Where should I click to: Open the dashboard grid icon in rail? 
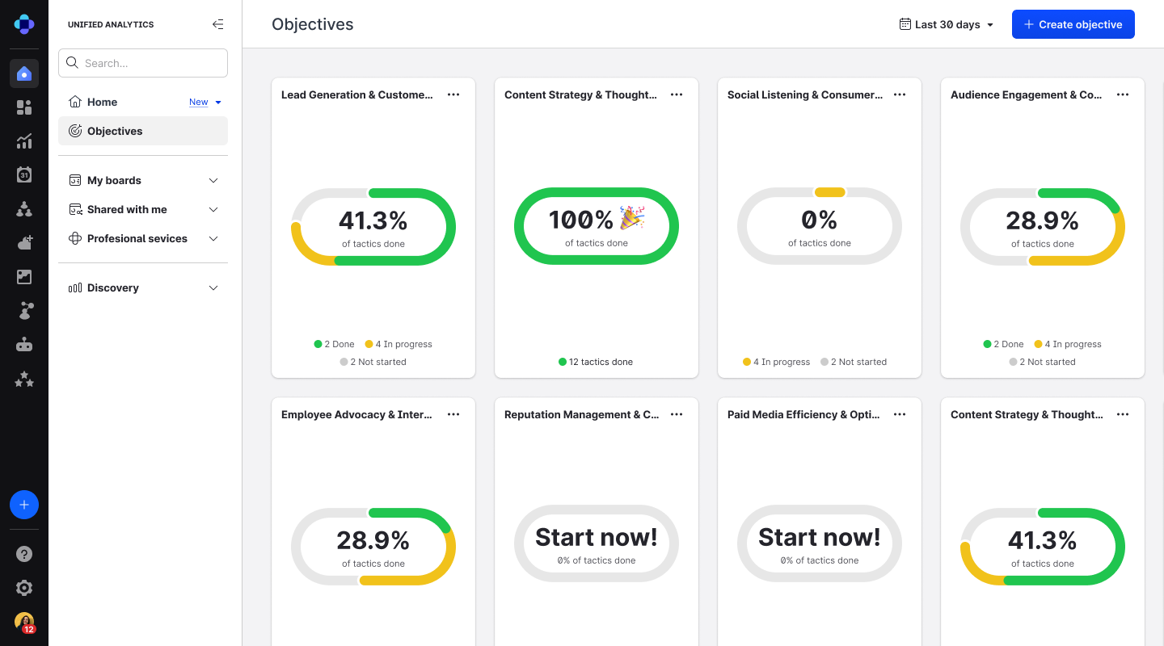click(24, 107)
